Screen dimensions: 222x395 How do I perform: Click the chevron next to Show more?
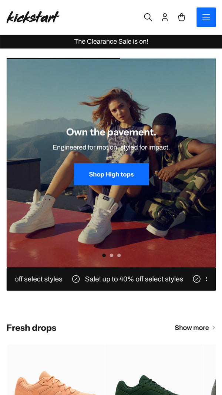pos(214,328)
